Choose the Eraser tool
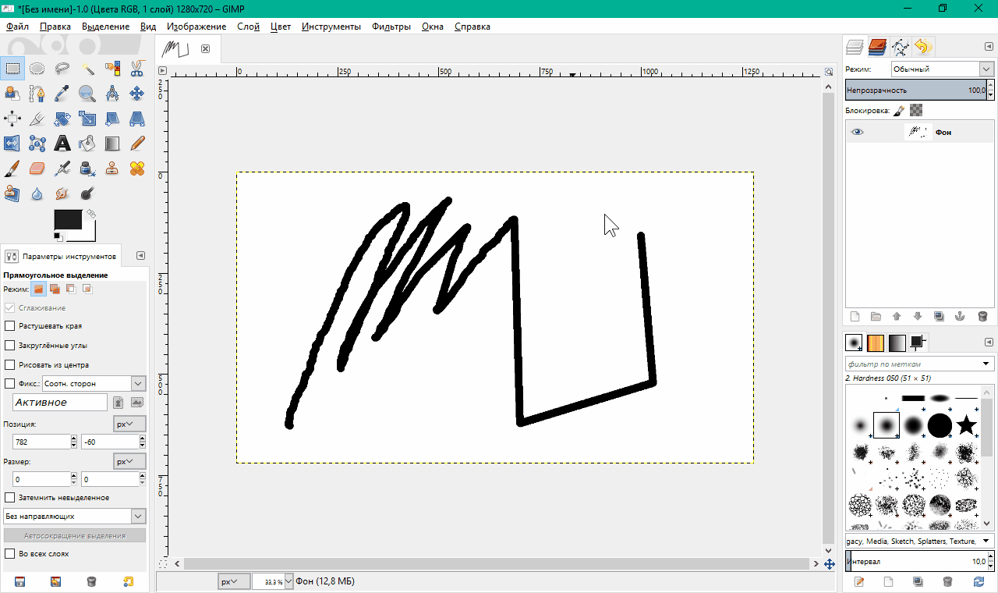This screenshot has width=998, height=593. [x=37, y=169]
